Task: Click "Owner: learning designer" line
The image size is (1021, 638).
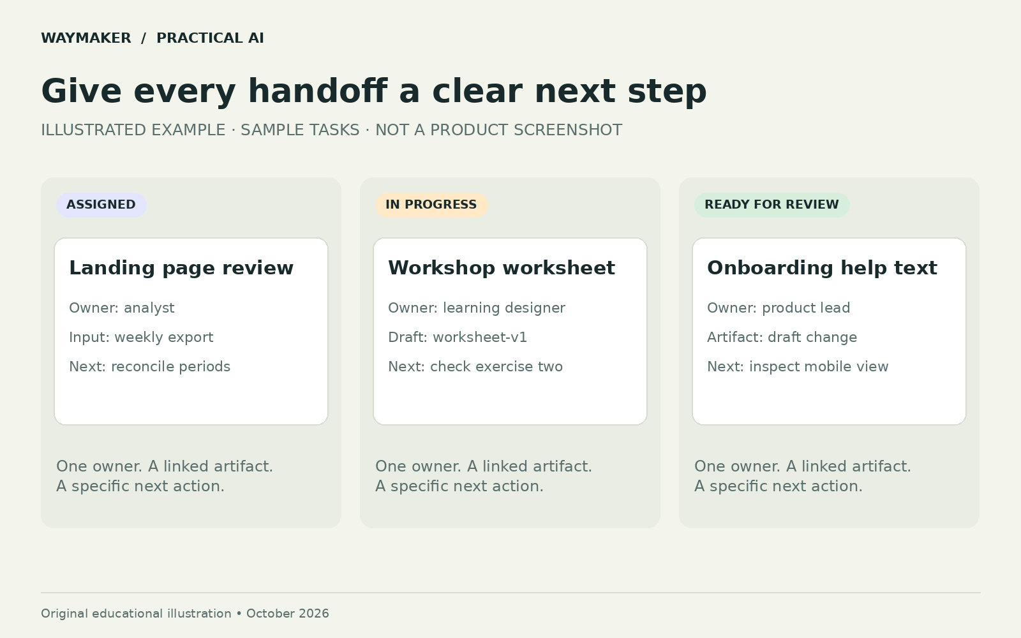Action: 477,308
